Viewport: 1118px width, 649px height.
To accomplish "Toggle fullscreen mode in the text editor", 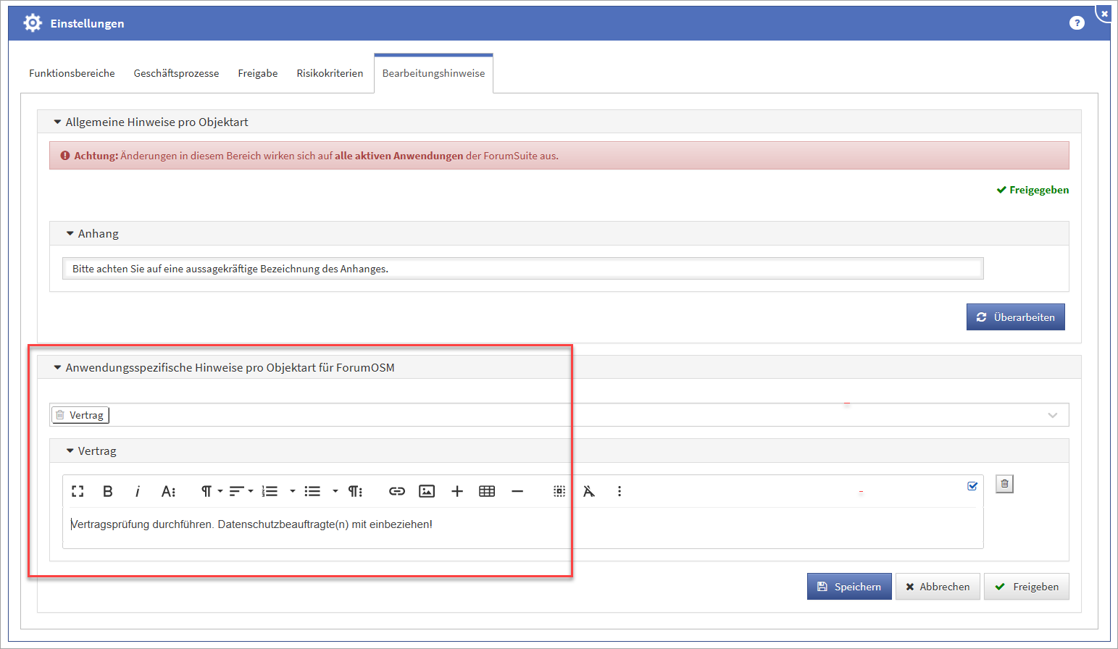I will pyautogui.click(x=78, y=491).
